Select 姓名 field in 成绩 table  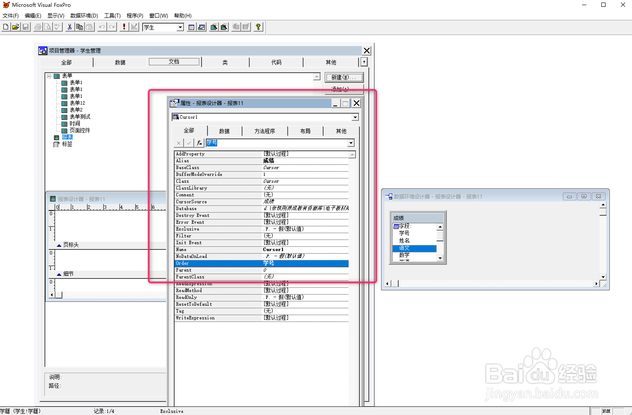pos(404,241)
